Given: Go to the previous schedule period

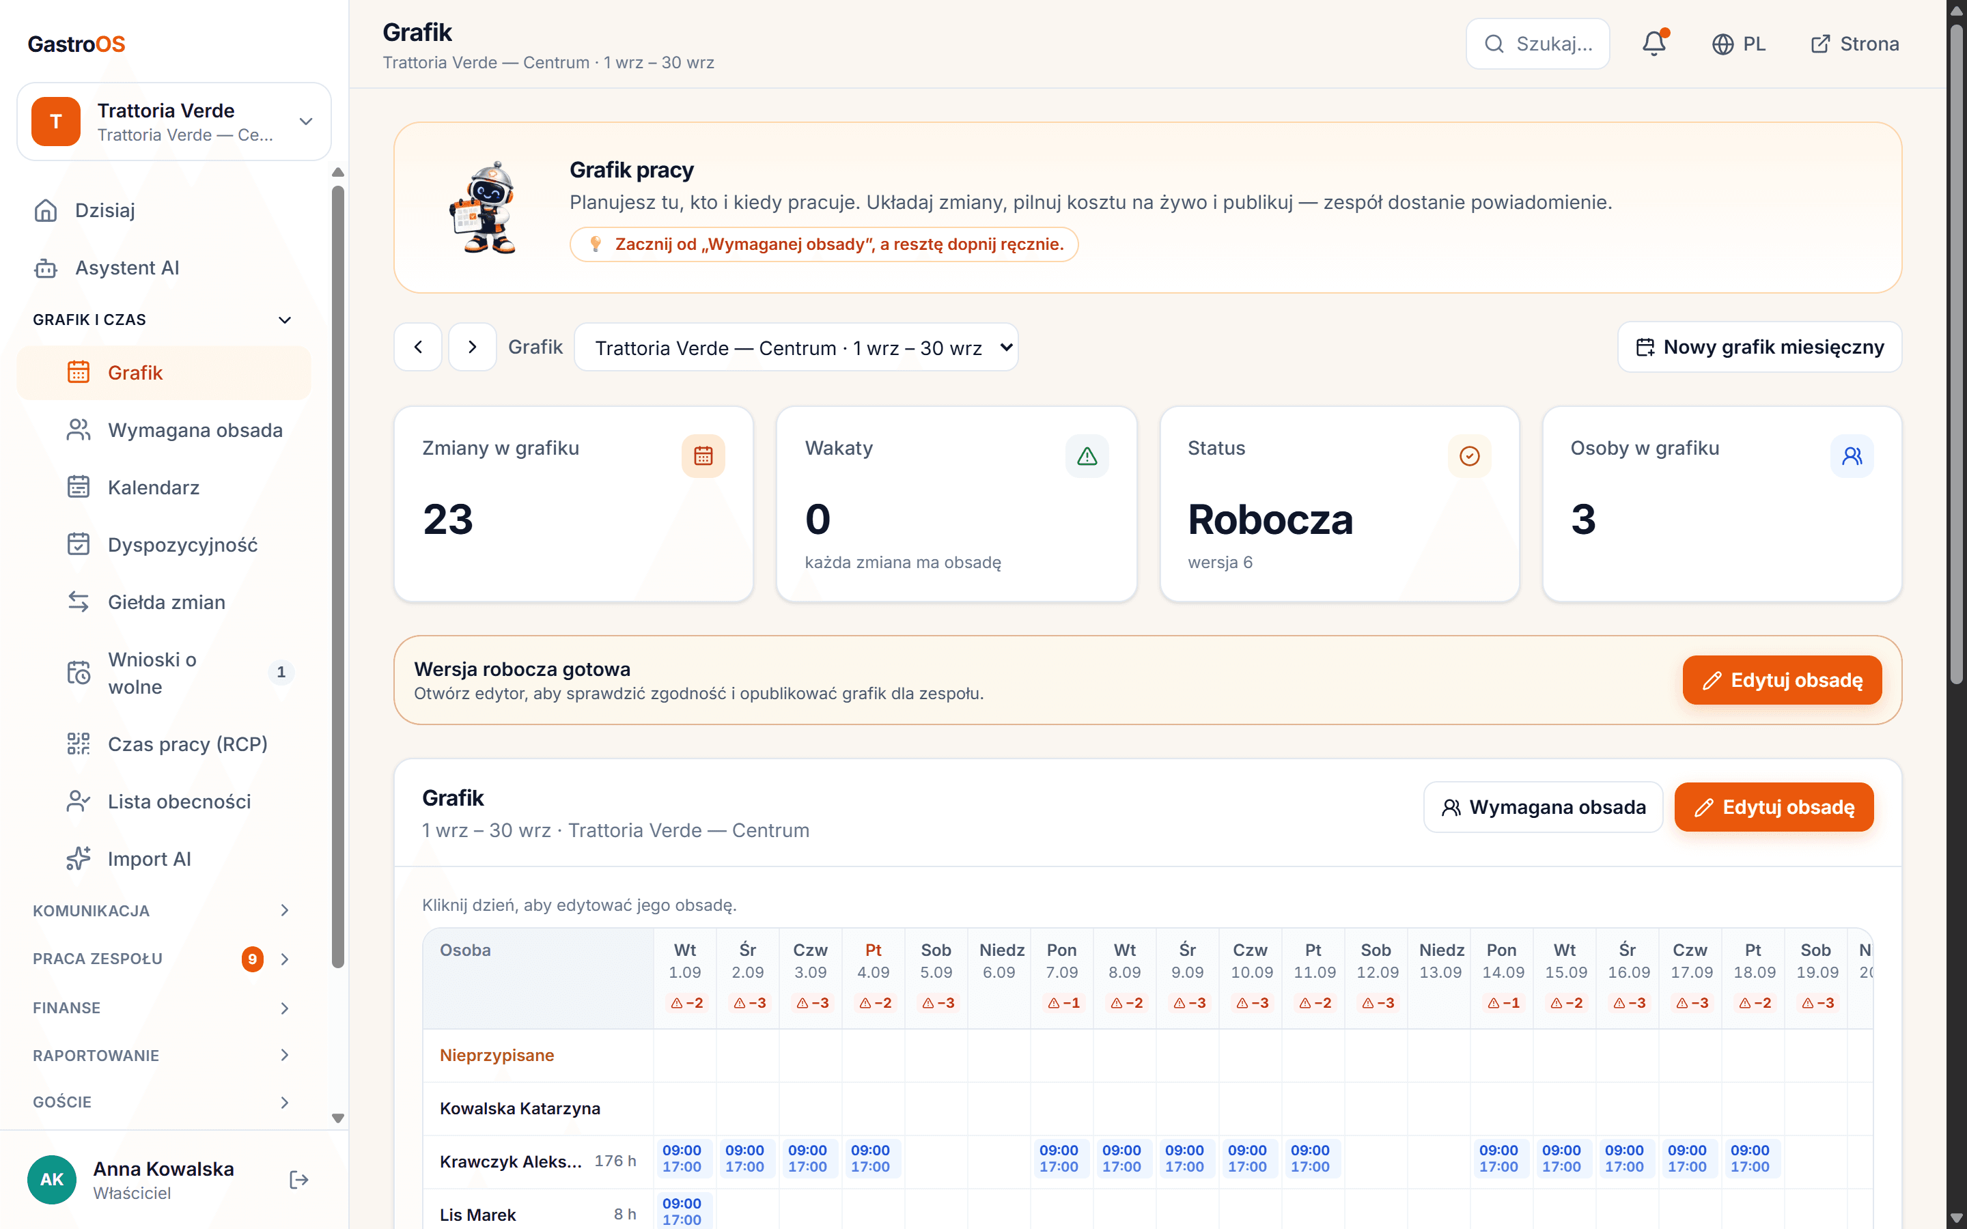Looking at the screenshot, I should click(418, 347).
